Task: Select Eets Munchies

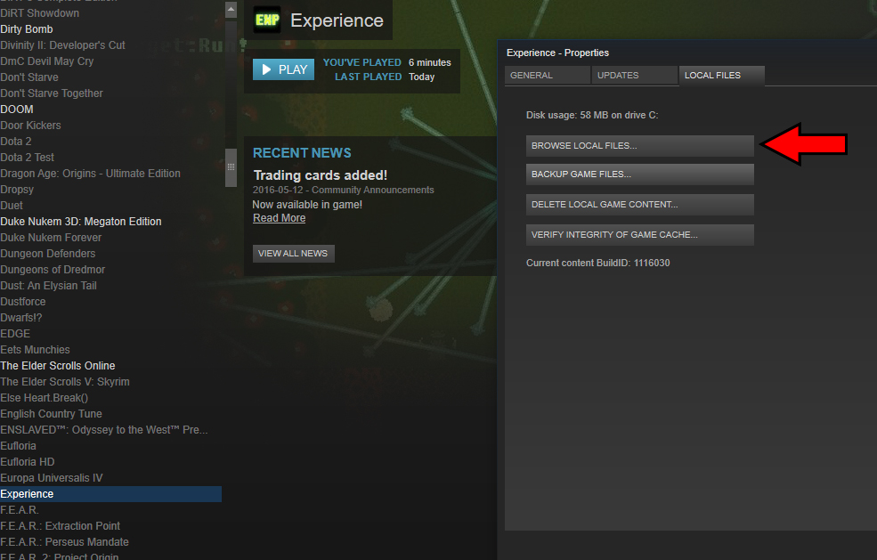Action: coord(36,350)
